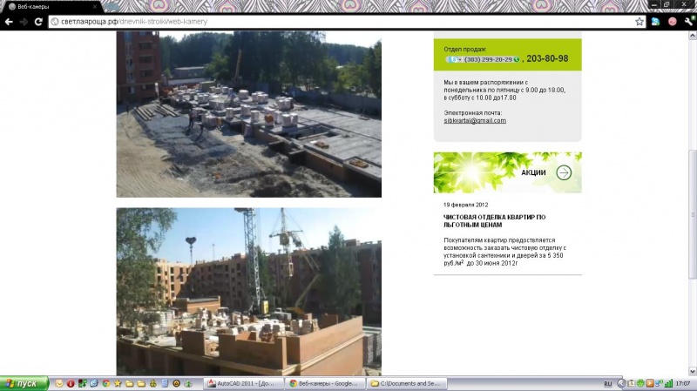Click the browser back arrow
The image size is (697, 391).
pyautogui.click(x=9, y=21)
